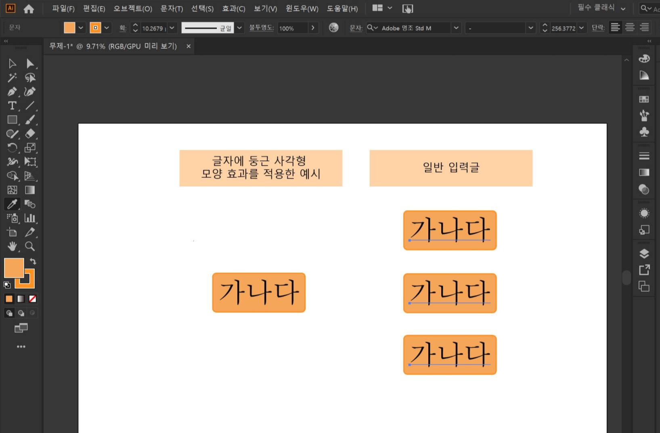Viewport: 660px width, 433px height.
Task: Open the 효과(C) menu
Action: click(x=233, y=8)
